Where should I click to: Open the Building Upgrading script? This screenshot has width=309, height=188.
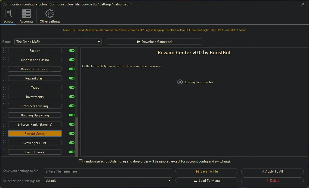pyautogui.click(x=35, y=115)
